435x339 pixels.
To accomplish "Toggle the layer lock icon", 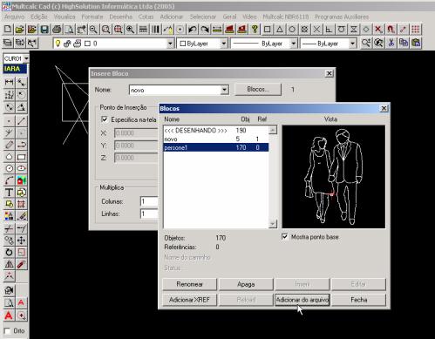I will pyautogui.click(x=67, y=44).
